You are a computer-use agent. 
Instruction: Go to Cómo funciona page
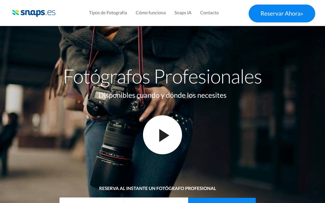pyautogui.click(x=151, y=13)
